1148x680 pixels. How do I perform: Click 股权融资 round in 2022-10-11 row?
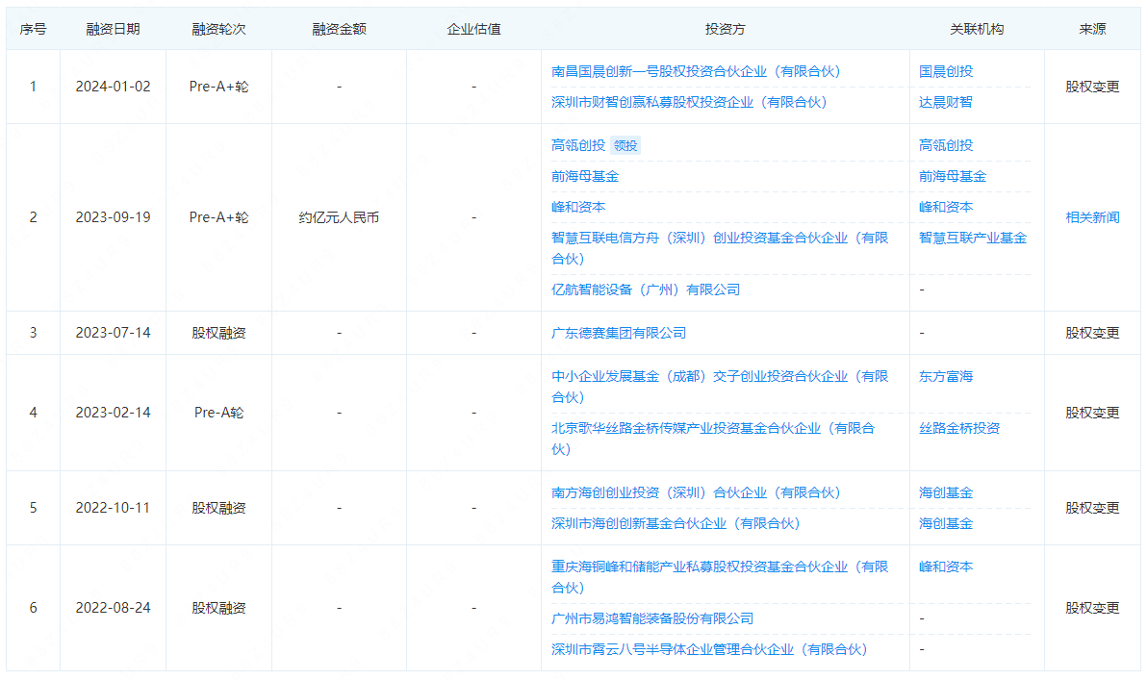tap(218, 507)
